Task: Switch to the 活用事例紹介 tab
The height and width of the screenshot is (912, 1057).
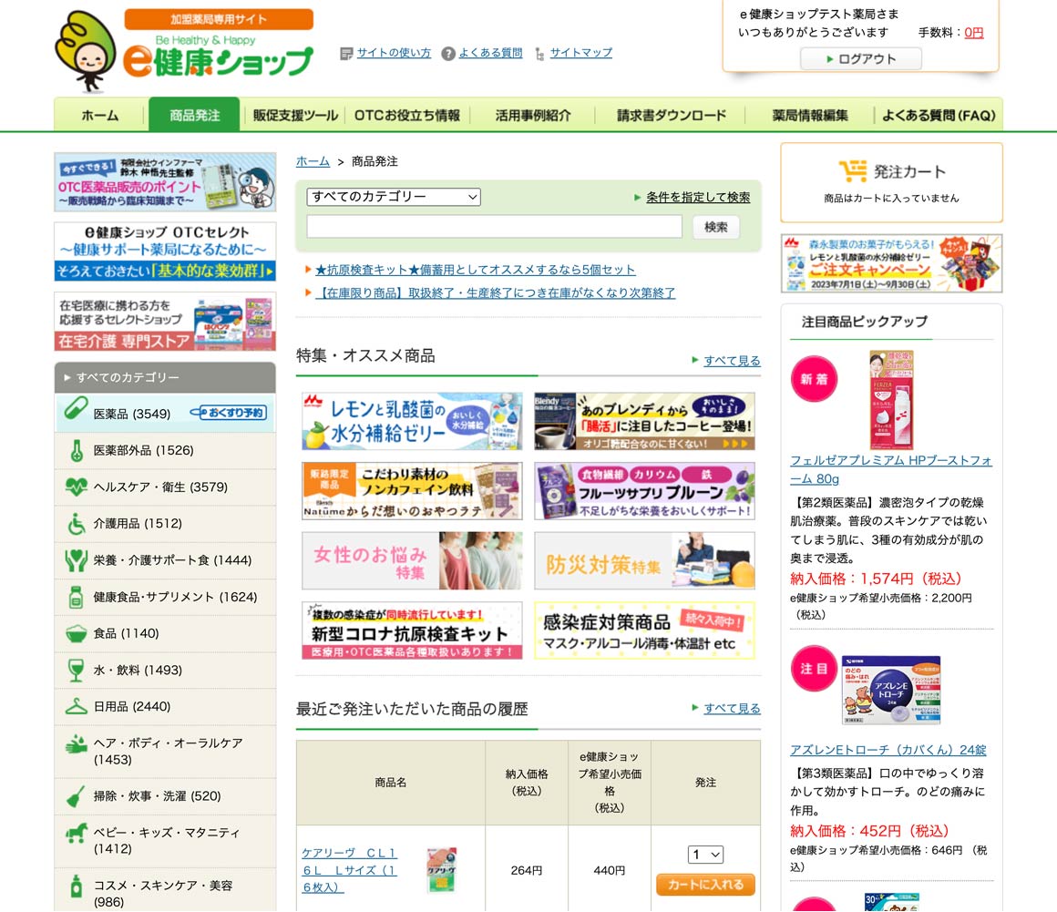Action: click(x=532, y=116)
